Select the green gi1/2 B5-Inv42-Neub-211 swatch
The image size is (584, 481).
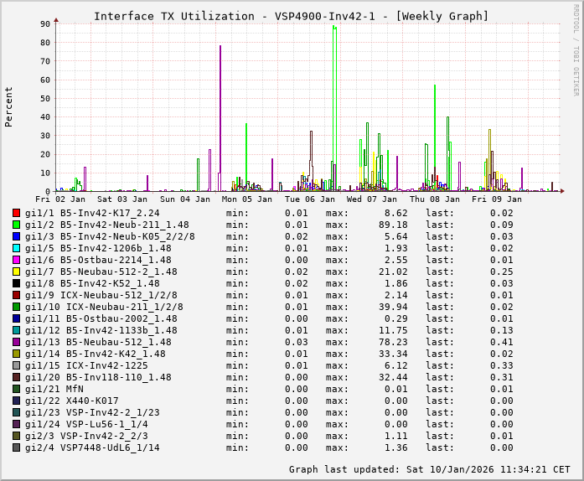tap(17, 225)
